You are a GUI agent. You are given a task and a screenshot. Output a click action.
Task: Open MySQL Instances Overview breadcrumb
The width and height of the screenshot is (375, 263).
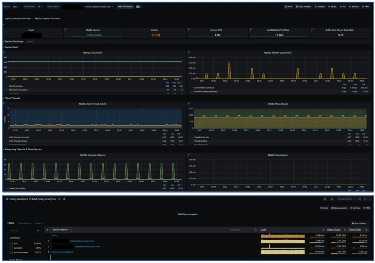pyautogui.click(x=18, y=18)
